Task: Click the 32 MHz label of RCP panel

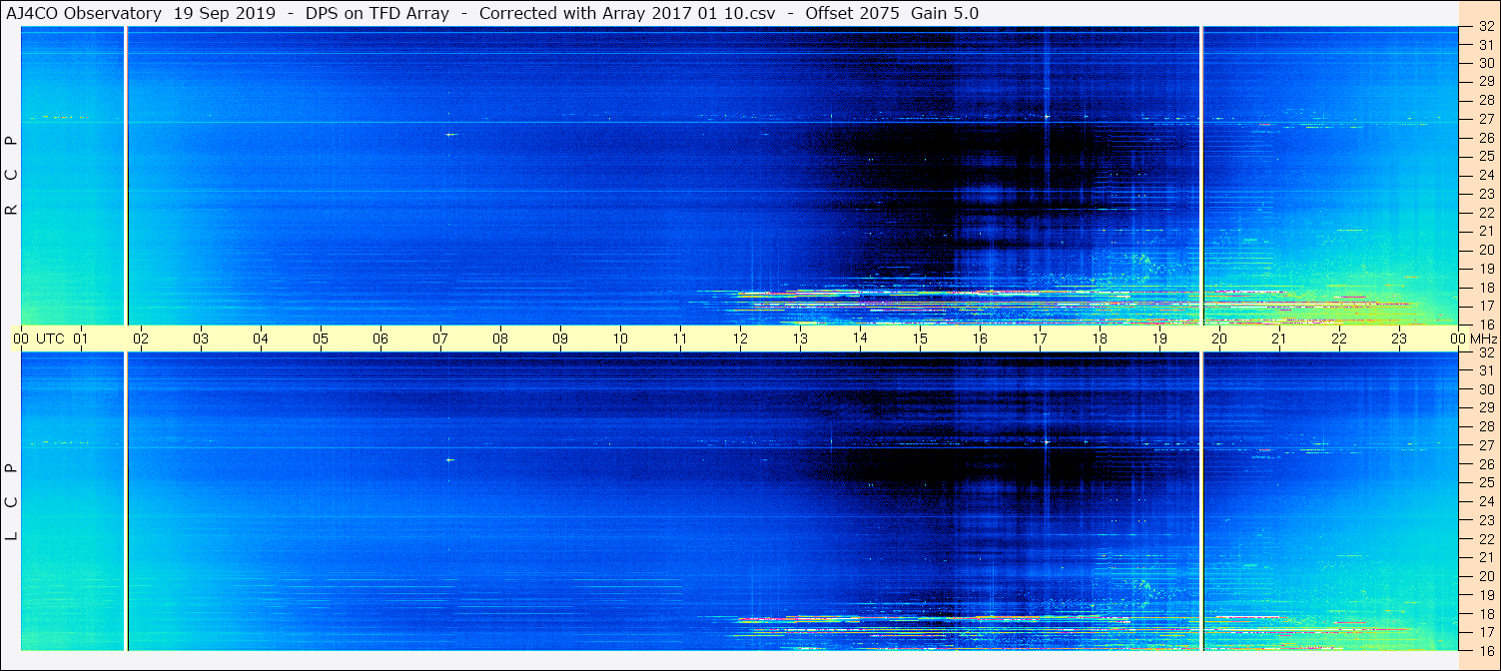Action: coord(1485,27)
